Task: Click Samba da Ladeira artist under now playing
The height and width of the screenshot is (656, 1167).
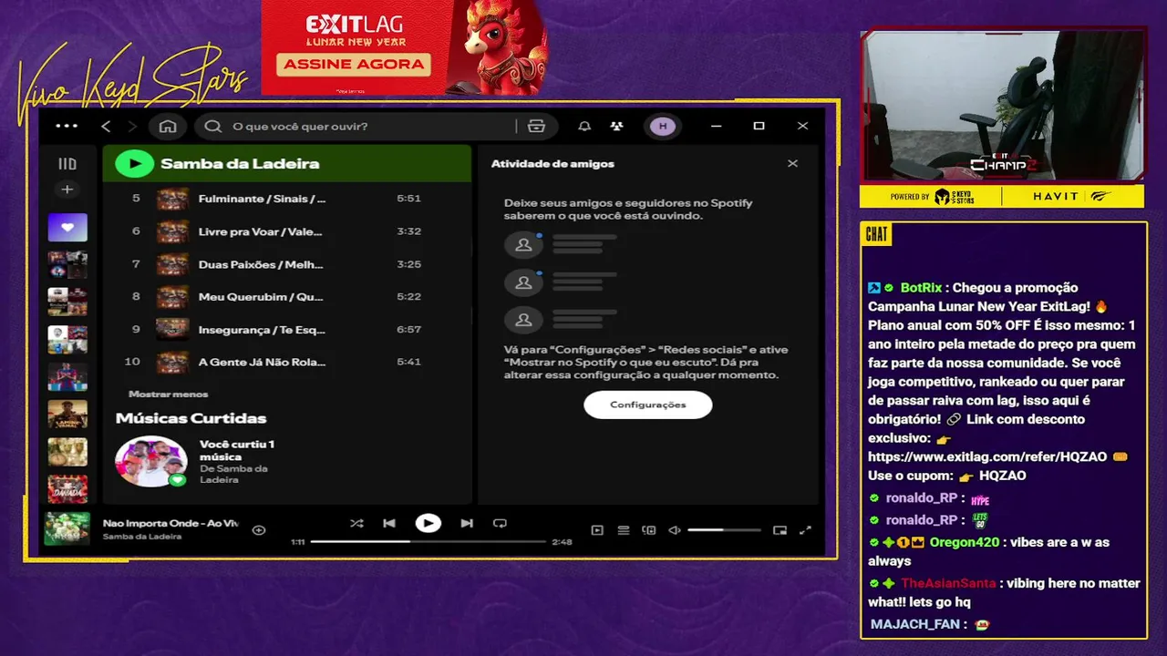Action: [142, 537]
